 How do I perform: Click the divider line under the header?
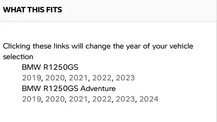pyautogui.click(x=108, y=21)
